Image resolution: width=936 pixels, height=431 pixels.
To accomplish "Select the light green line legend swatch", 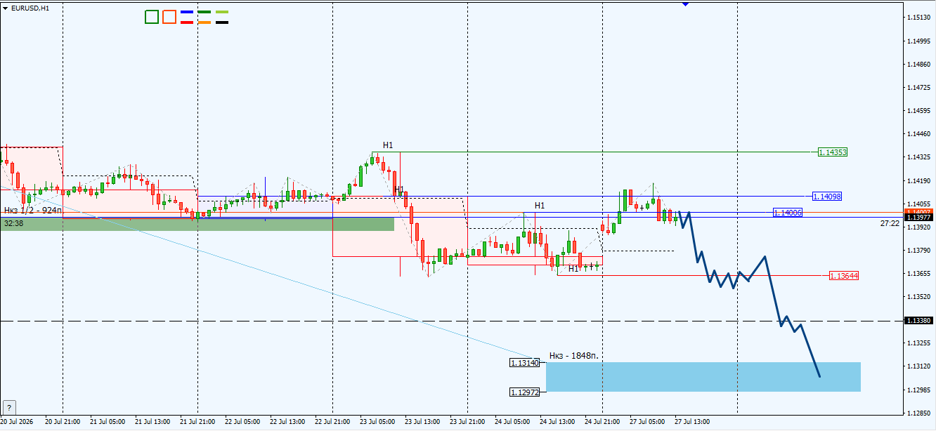I will [222, 12].
